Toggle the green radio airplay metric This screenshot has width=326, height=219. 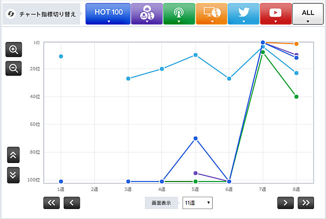(x=179, y=13)
